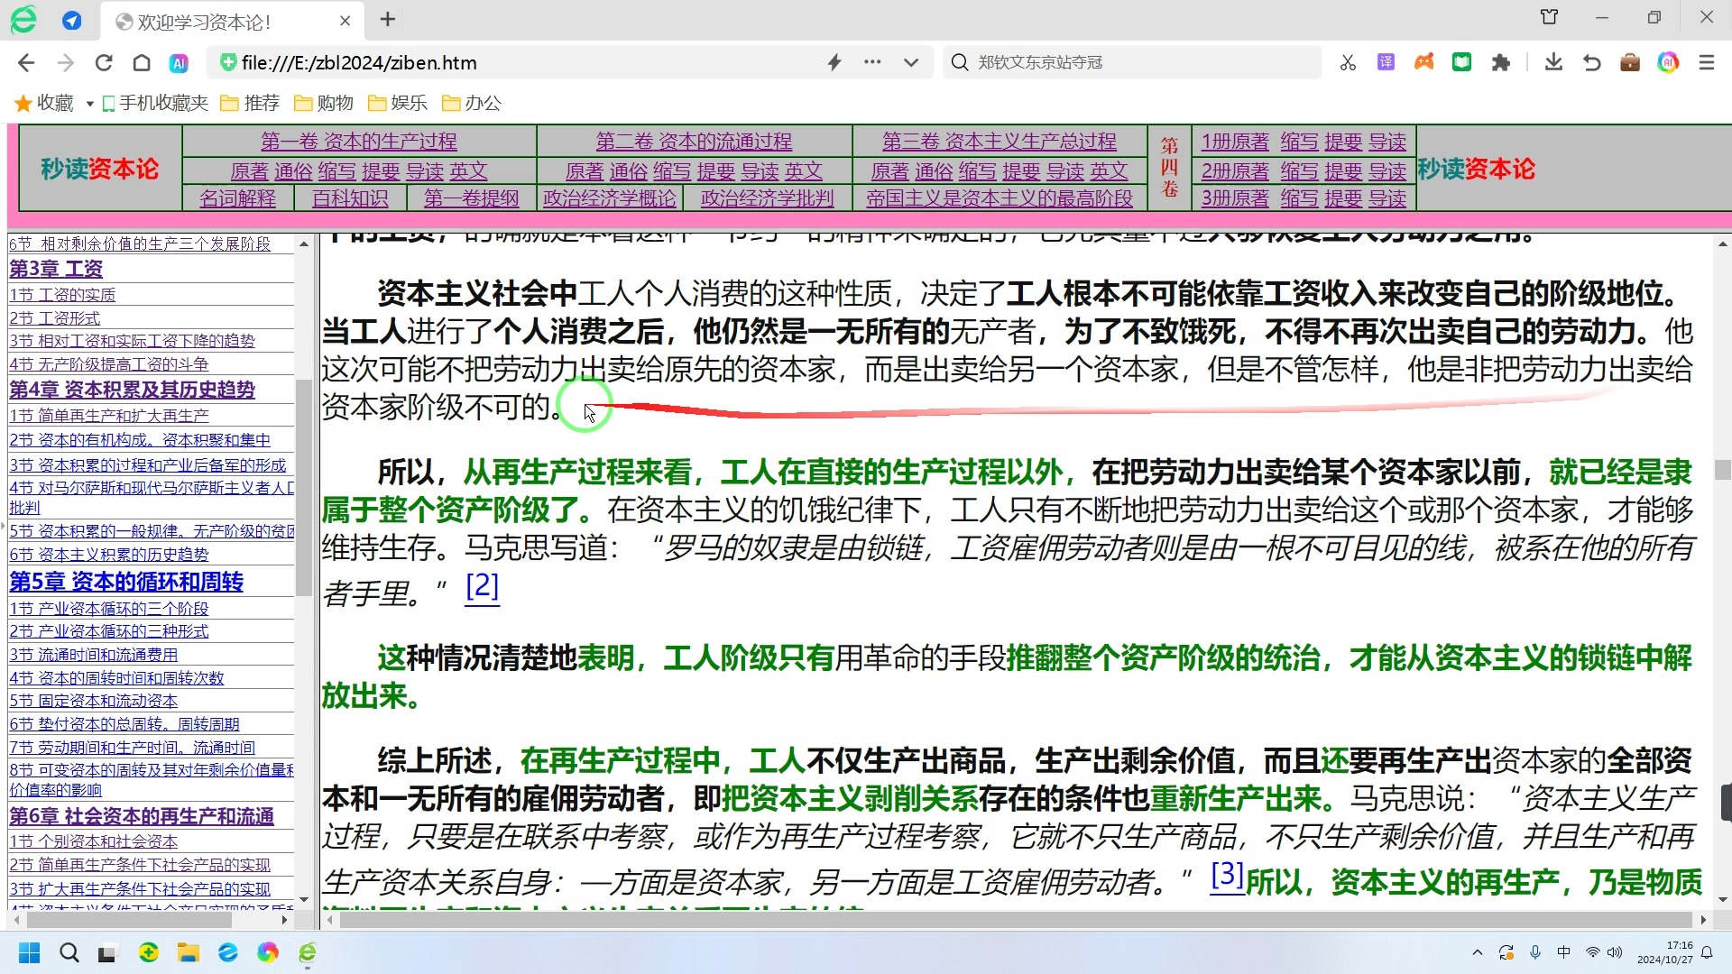Open the 推荐 bookmark folder

(251, 103)
